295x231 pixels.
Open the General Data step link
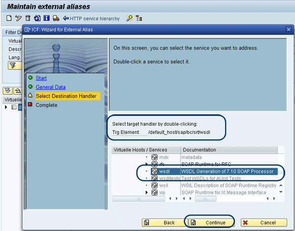pos(50,87)
